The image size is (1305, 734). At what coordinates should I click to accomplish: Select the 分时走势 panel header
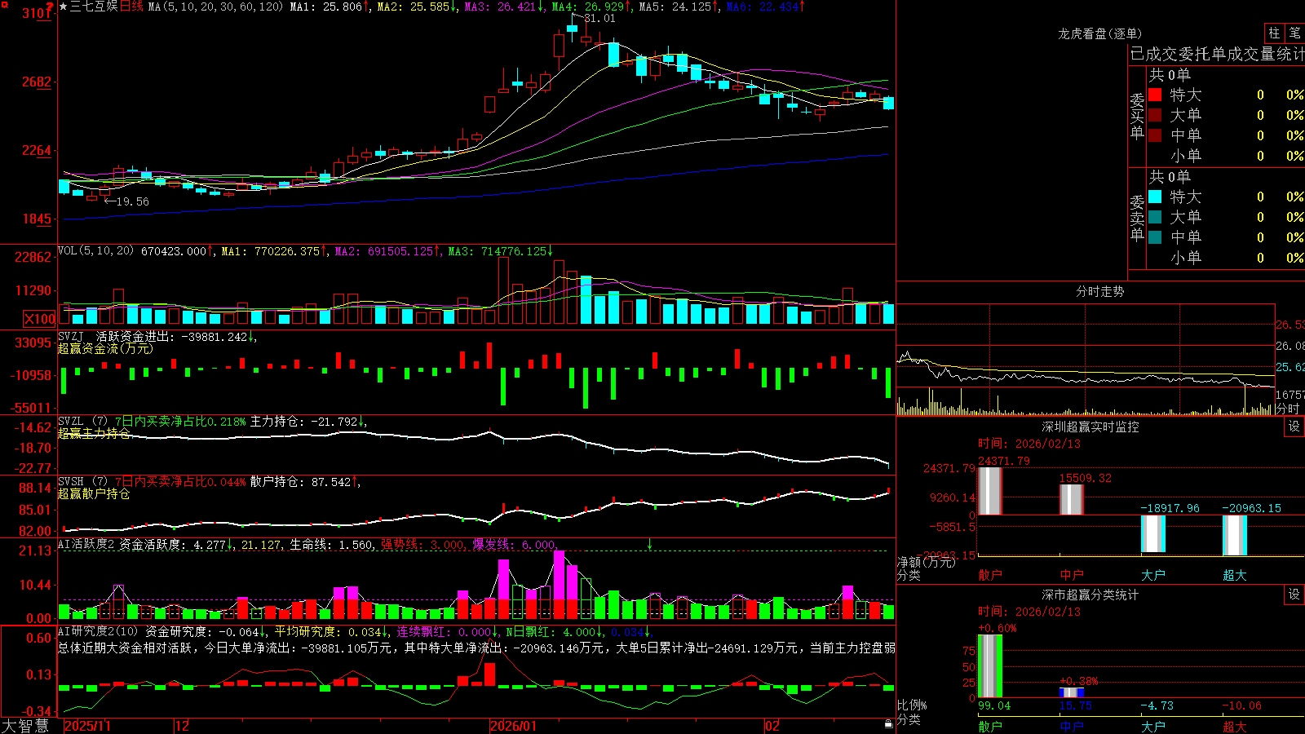tap(1099, 291)
